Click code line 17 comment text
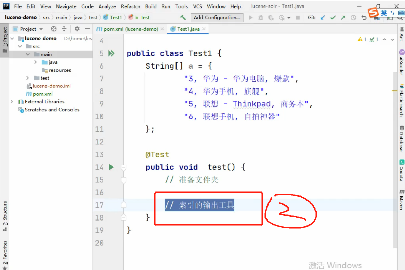 click(x=199, y=205)
